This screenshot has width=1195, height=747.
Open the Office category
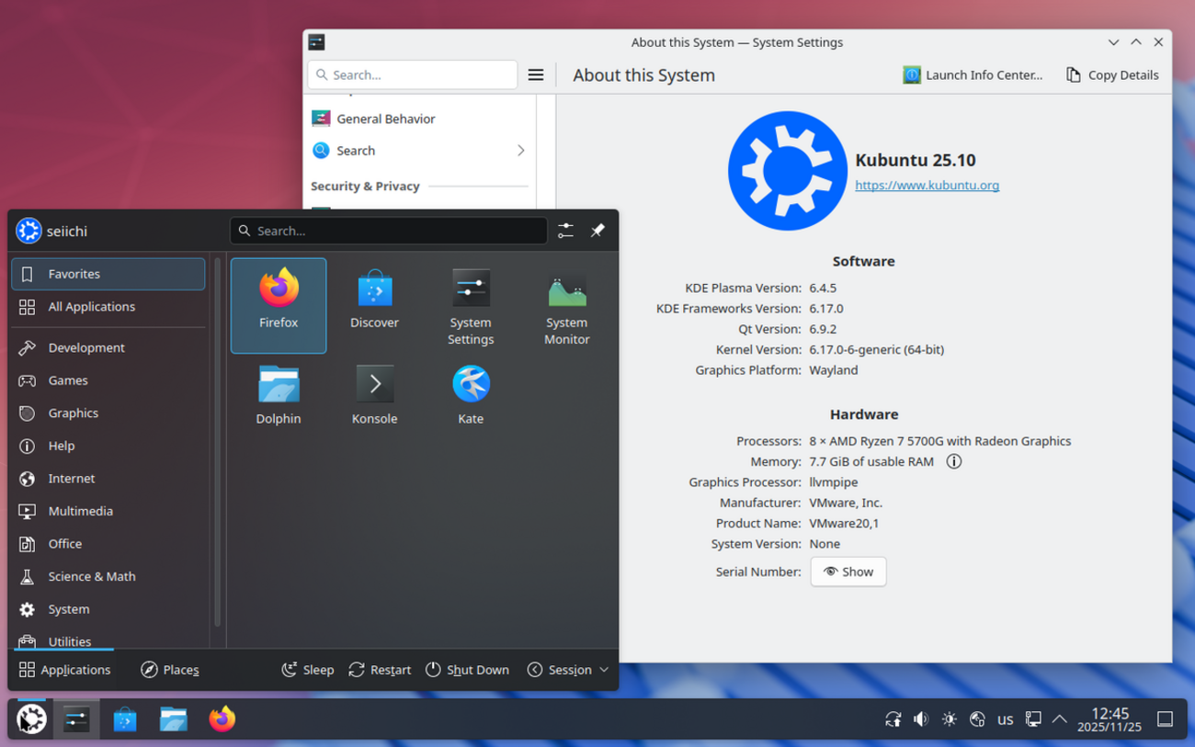(108, 544)
